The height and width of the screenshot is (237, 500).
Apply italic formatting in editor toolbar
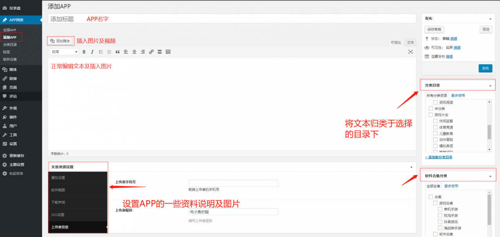click(x=92, y=52)
